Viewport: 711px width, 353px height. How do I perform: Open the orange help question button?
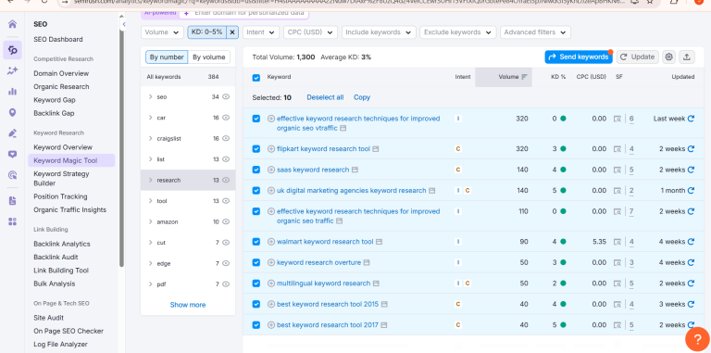point(697,338)
